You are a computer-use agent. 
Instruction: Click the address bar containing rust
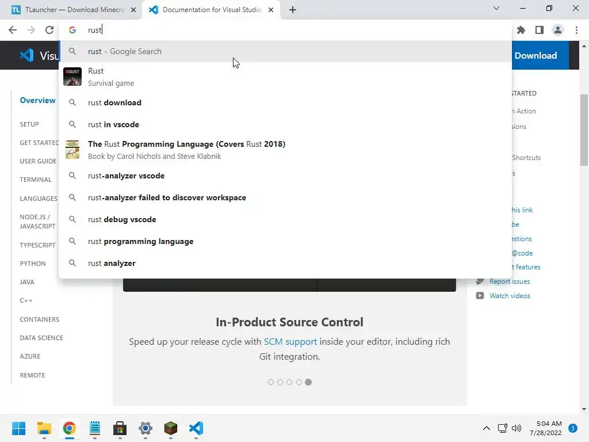[x=285, y=30]
